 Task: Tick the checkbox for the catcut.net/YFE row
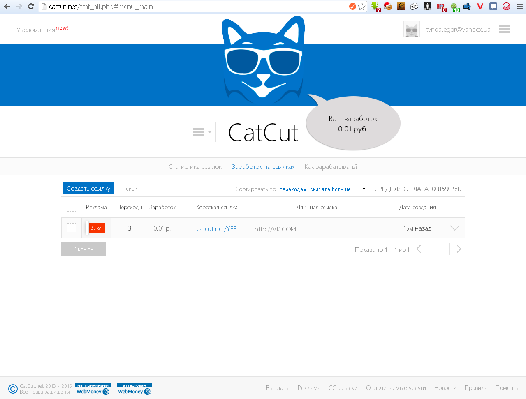72,228
